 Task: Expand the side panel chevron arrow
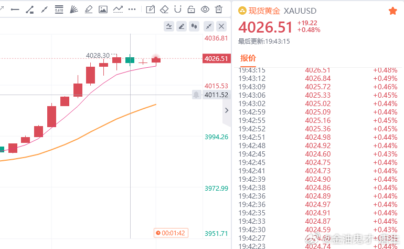tap(227, 110)
